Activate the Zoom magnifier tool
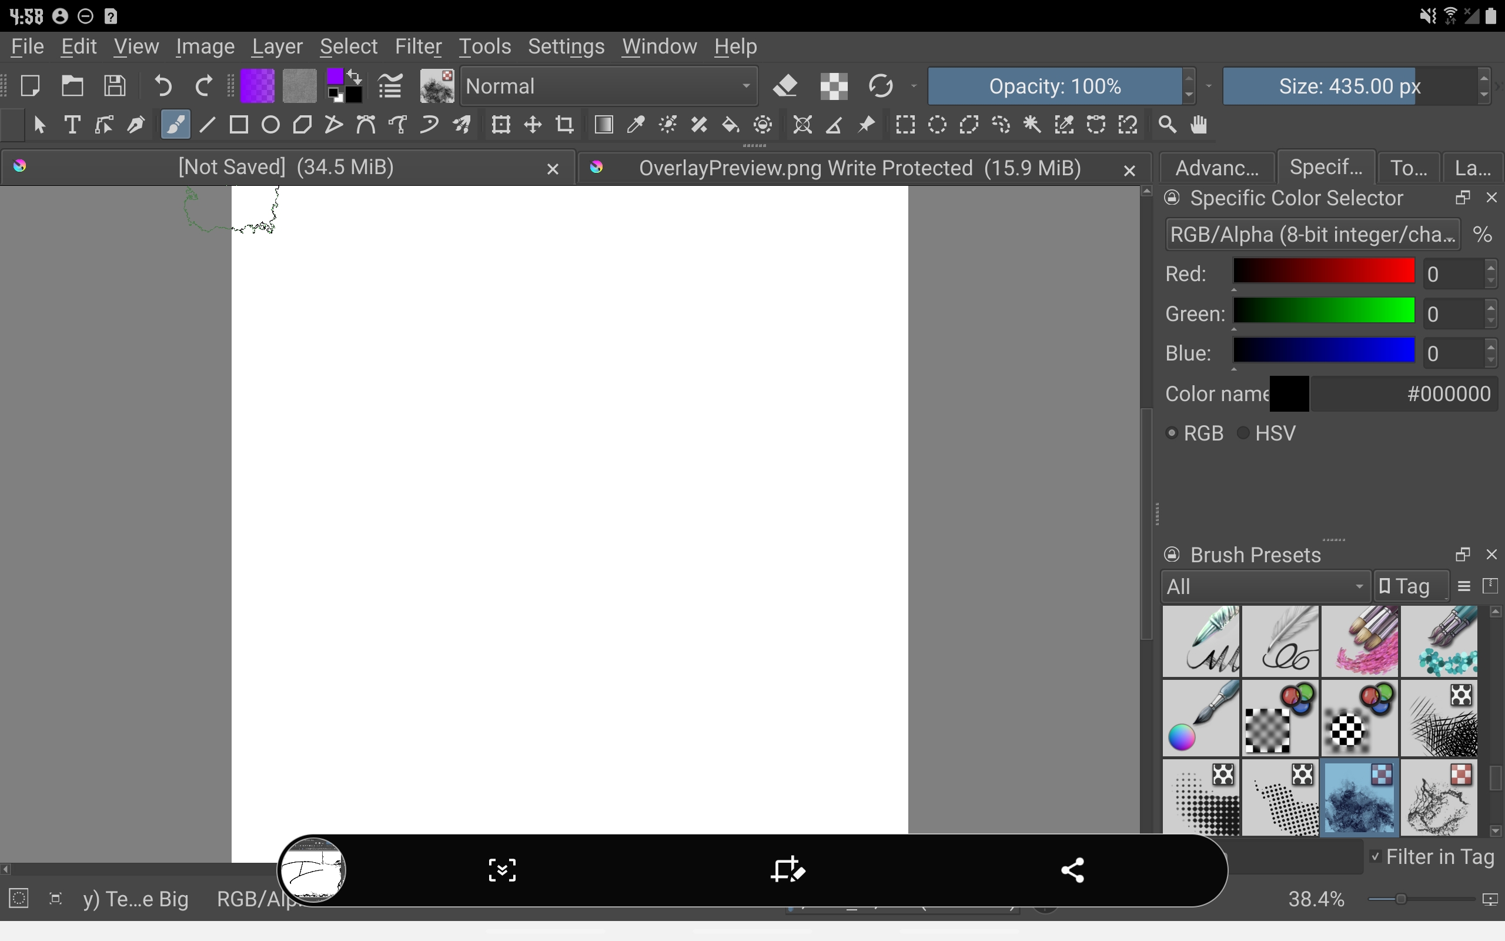Viewport: 1505px width, 941px height. (1168, 125)
